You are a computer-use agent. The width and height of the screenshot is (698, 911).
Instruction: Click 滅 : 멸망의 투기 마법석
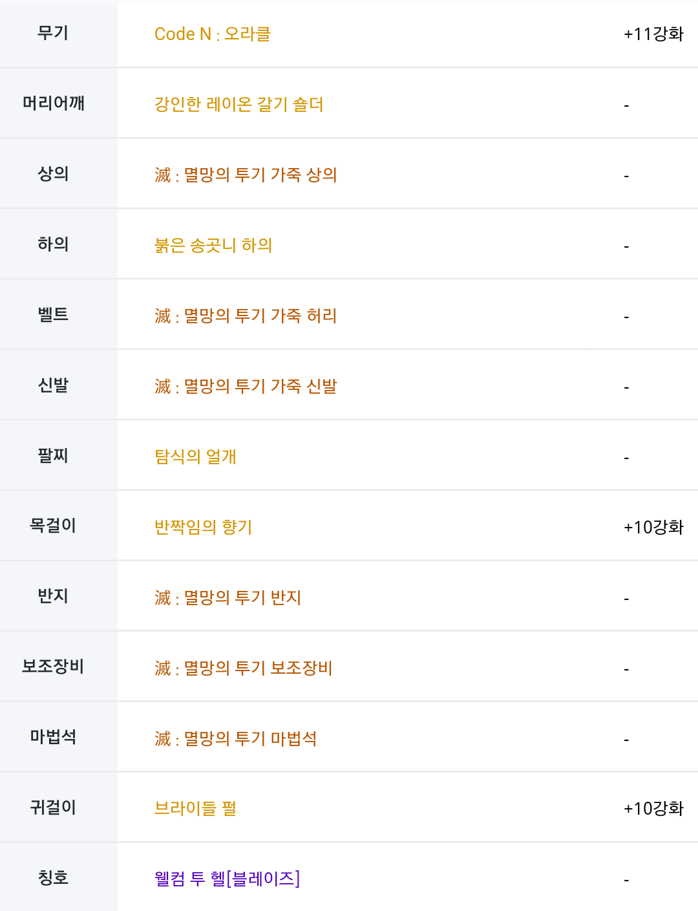click(235, 738)
